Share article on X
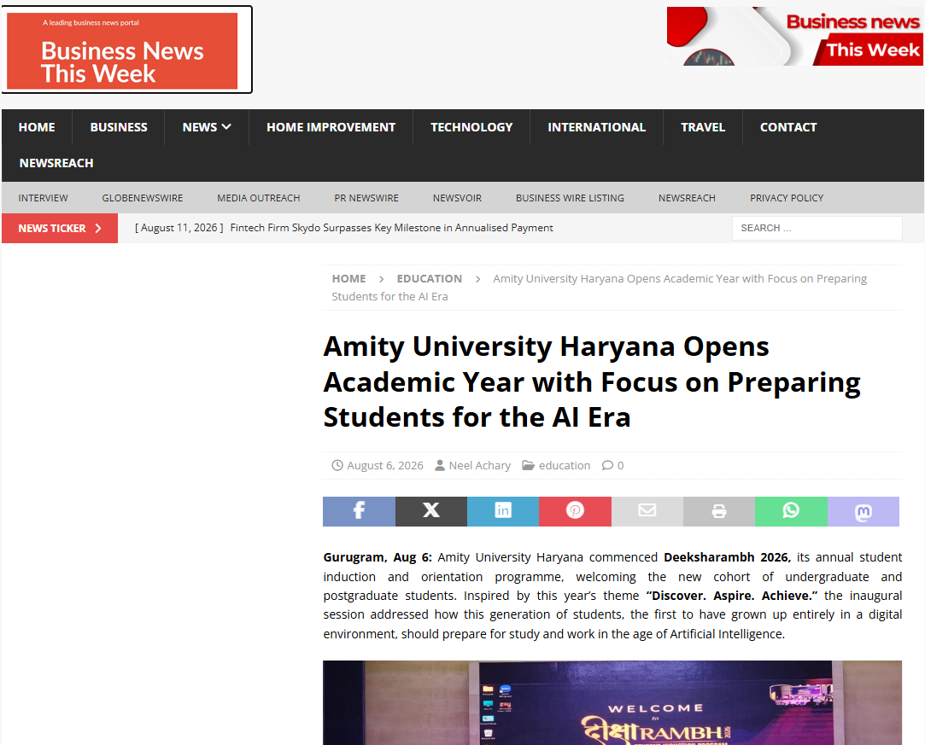This screenshot has height=745, width=925. (x=431, y=511)
